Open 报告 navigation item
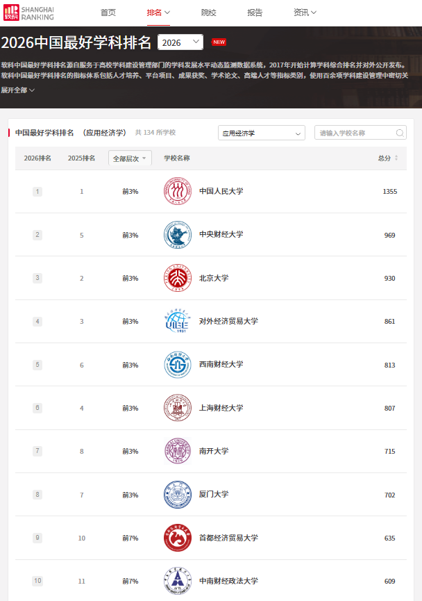 [255, 13]
